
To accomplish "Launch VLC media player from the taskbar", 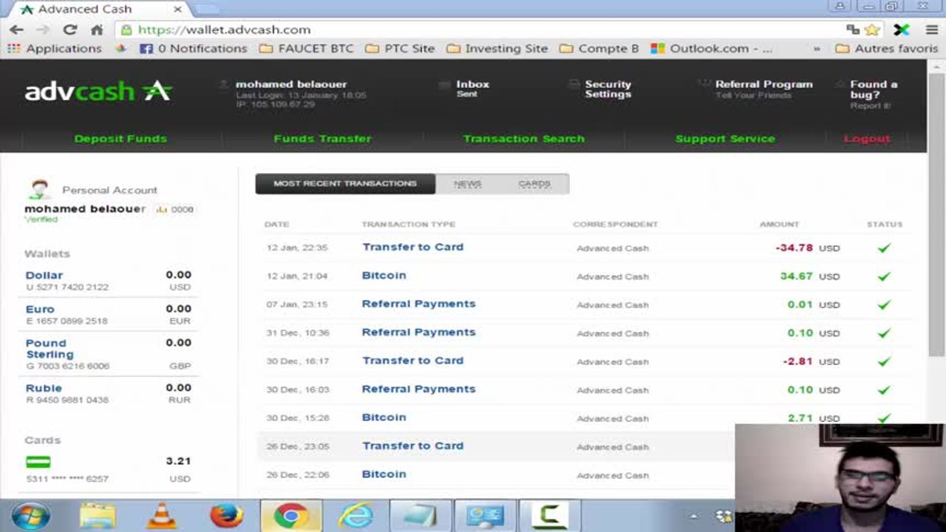I will [x=161, y=516].
